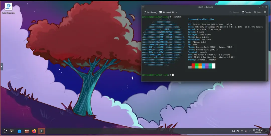Click the 'CPU: AMD Ryzen 9 5950X' line

coord(209,55)
